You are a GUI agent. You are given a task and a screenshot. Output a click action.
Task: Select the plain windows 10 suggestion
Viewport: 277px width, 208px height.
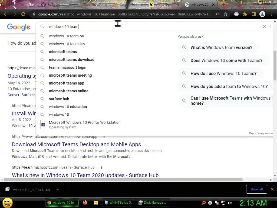coord(59,115)
